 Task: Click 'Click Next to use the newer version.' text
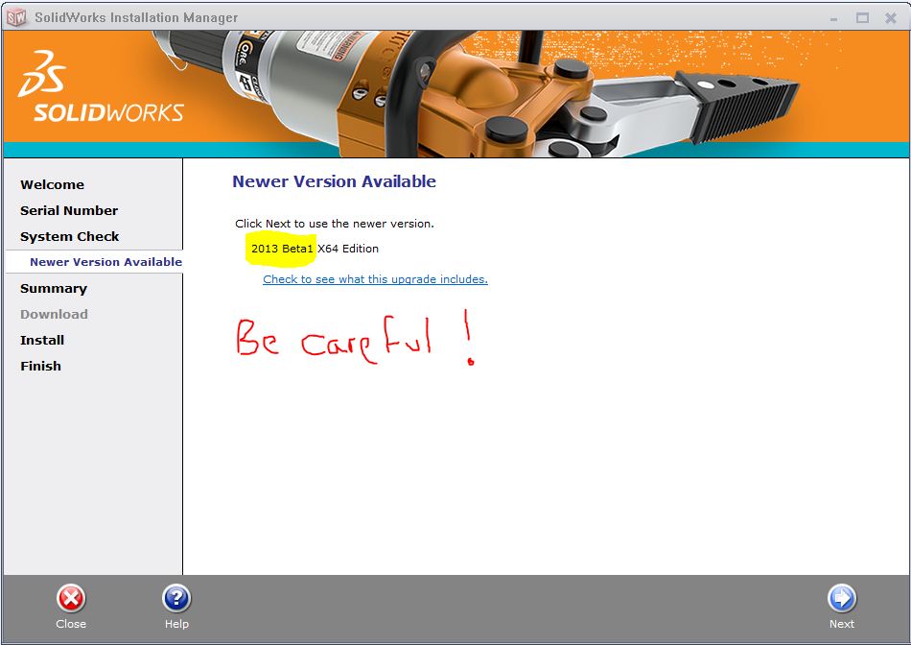335,224
